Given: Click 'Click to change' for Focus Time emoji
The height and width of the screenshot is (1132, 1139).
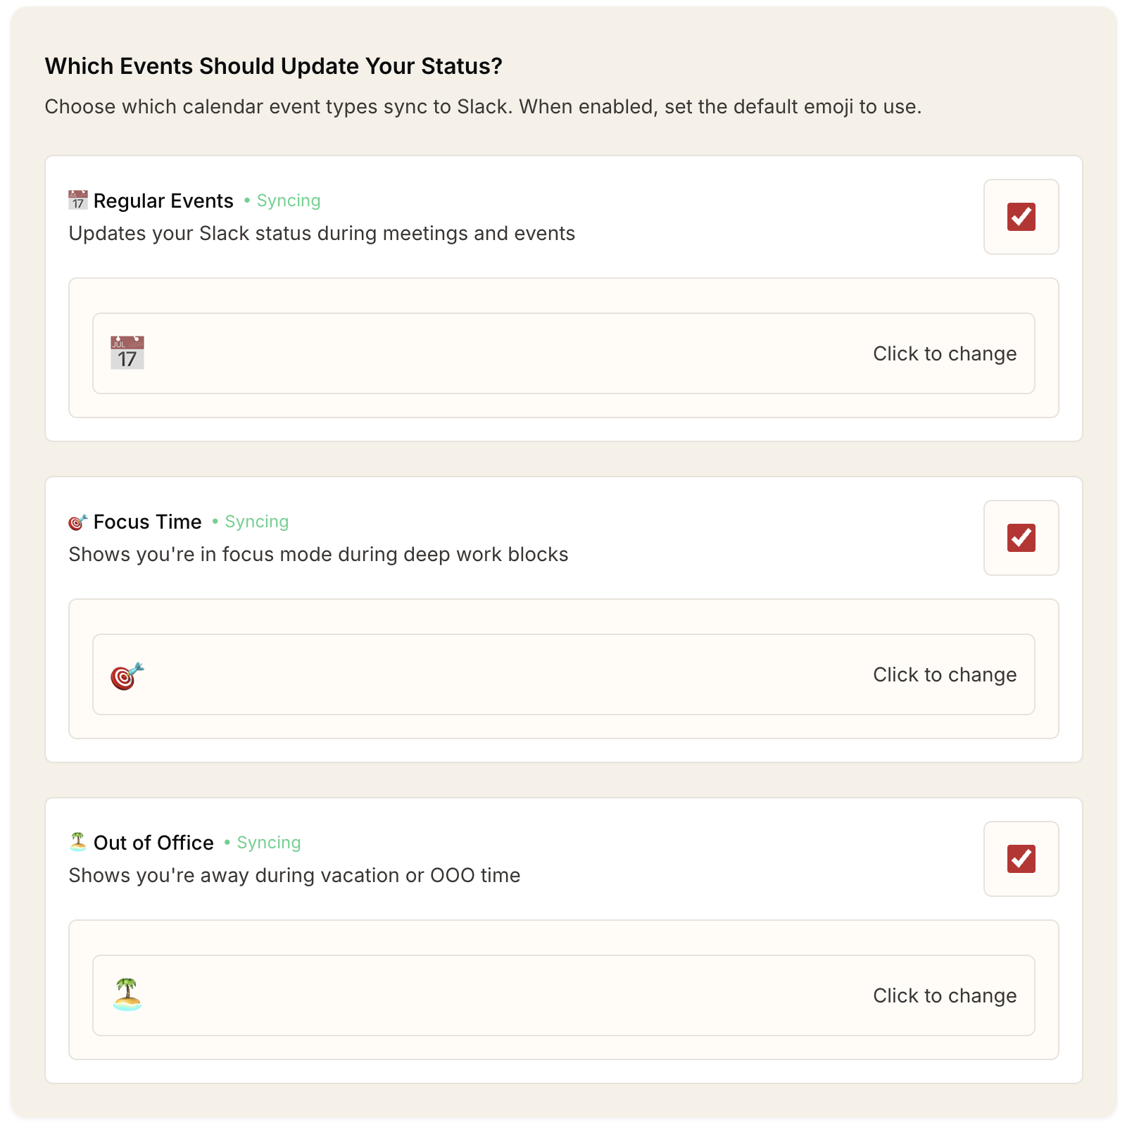Looking at the screenshot, I should [x=945, y=674].
